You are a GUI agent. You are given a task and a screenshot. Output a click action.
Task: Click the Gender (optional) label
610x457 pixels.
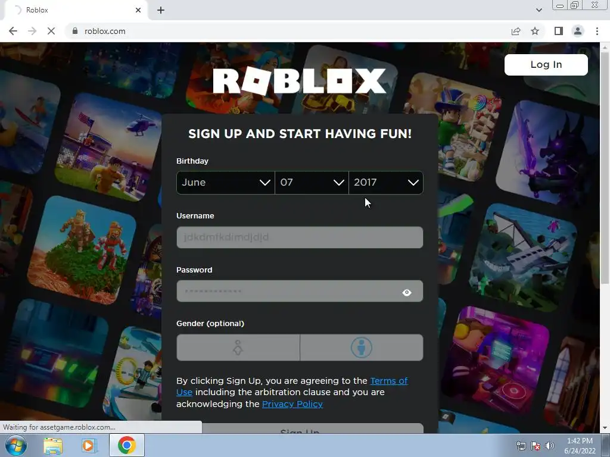(x=210, y=323)
